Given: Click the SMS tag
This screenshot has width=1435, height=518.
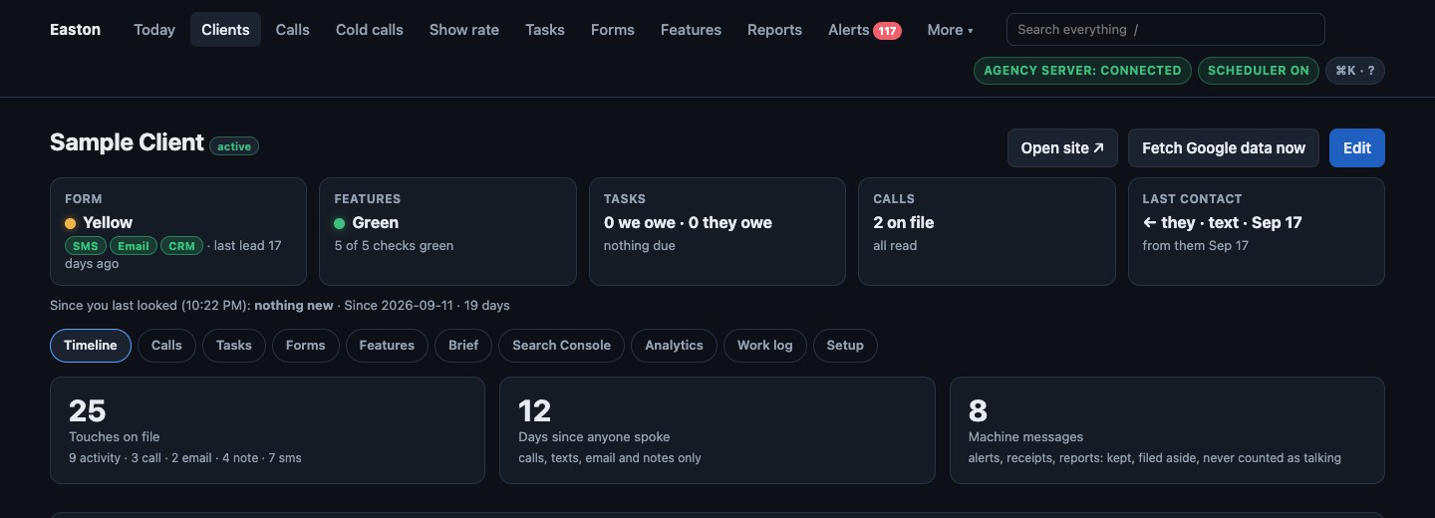Looking at the screenshot, I should (x=86, y=246).
